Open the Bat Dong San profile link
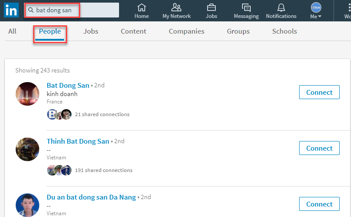Image resolution: width=351 pixels, height=217 pixels. (x=68, y=86)
